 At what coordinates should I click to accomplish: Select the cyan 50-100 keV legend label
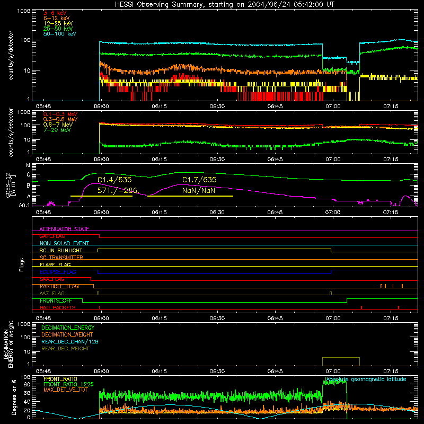click(60, 34)
